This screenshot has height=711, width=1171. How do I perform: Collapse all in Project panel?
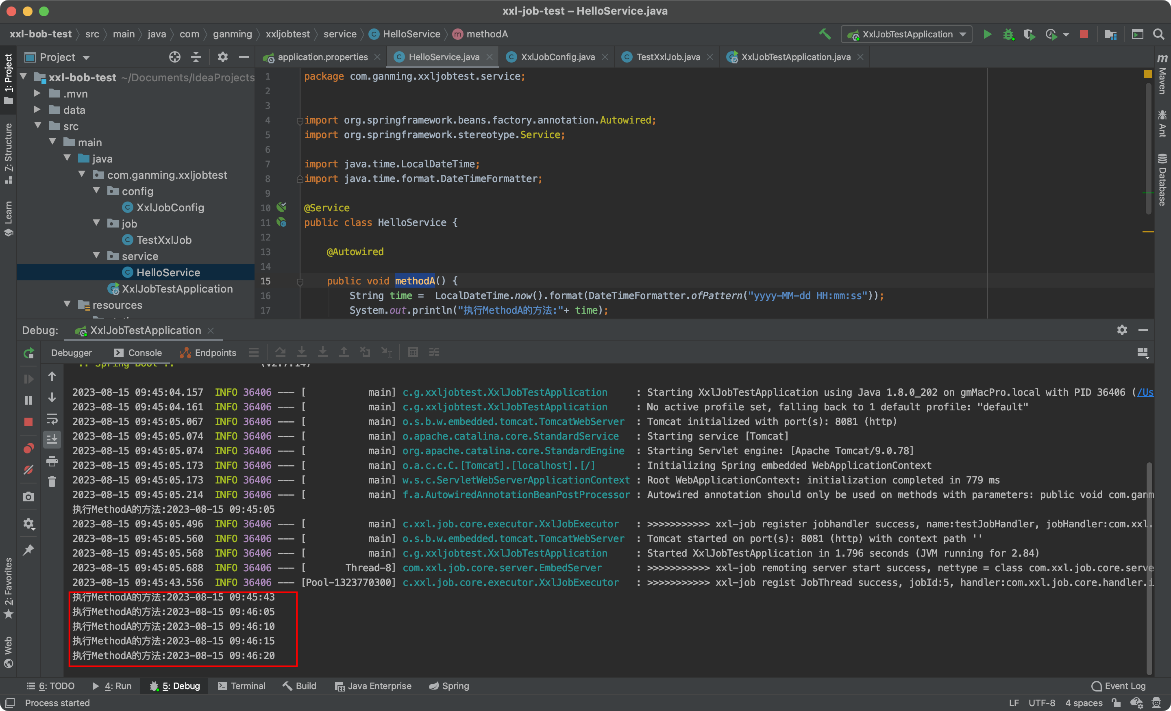tap(196, 57)
